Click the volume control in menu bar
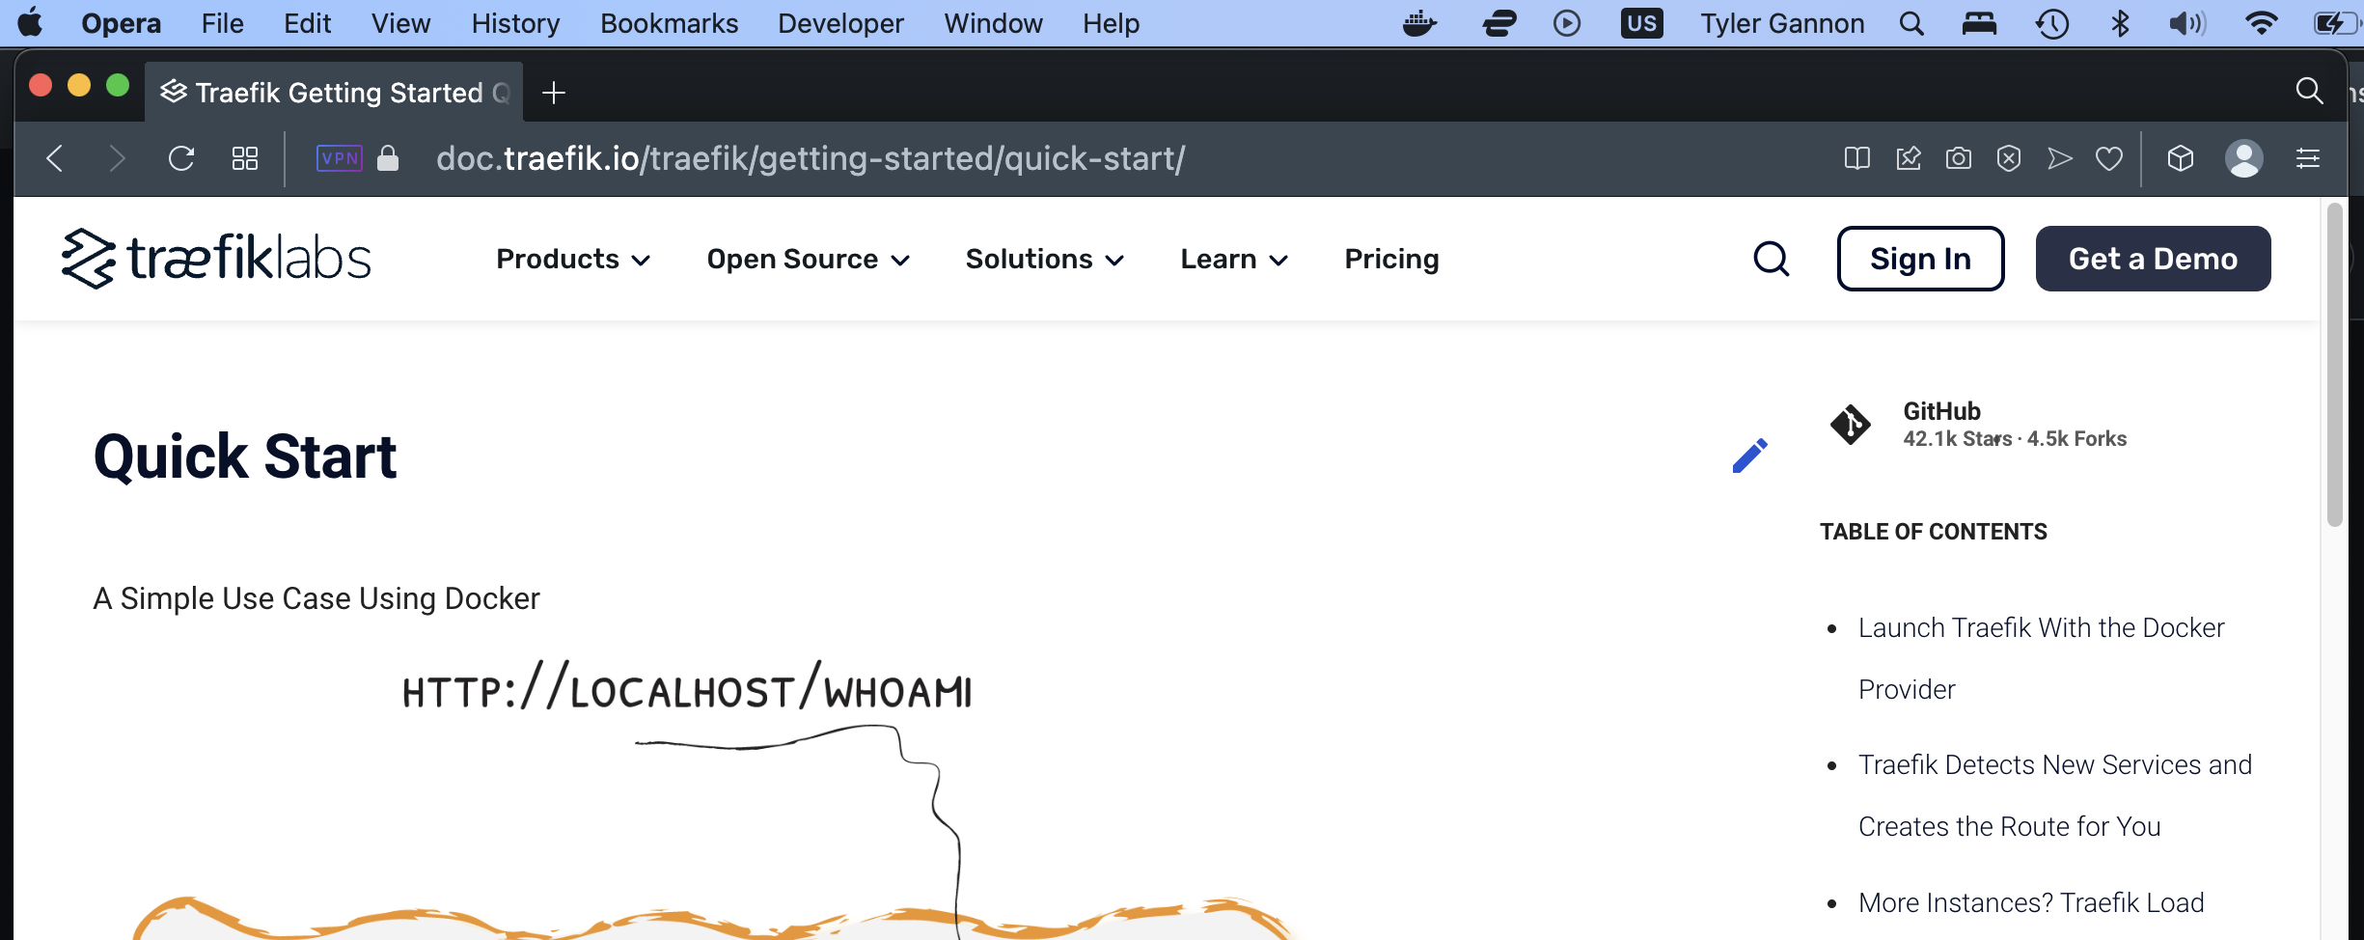Image resolution: width=2364 pixels, height=940 pixels. tap(2185, 23)
